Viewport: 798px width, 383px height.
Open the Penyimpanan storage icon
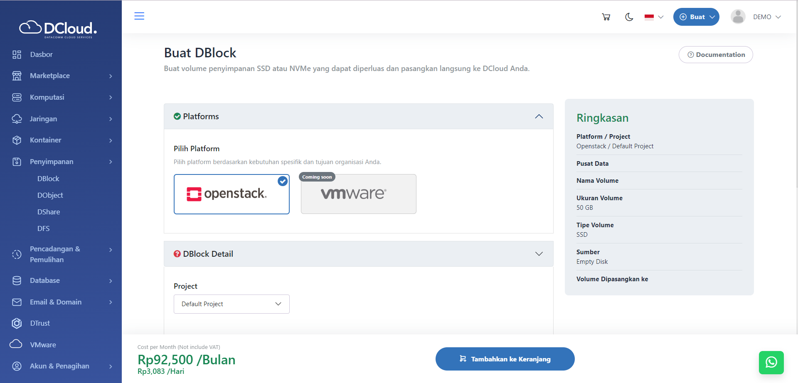tap(17, 162)
